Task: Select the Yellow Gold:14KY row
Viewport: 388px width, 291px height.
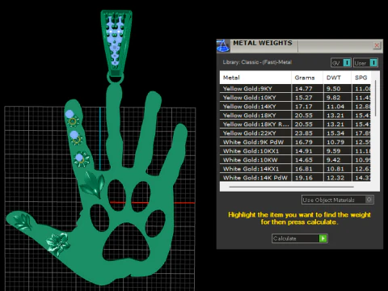Action: [x=295, y=107]
